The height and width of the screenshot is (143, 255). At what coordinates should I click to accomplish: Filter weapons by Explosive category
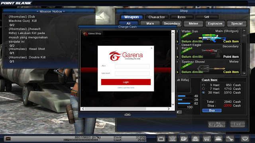(x=215, y=23)
